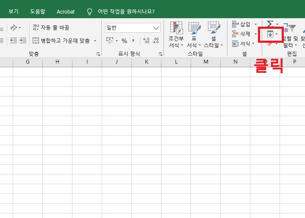Decrease indent with the outdent icon
Screen dimensions: 305x218
(x=14, y=41)
